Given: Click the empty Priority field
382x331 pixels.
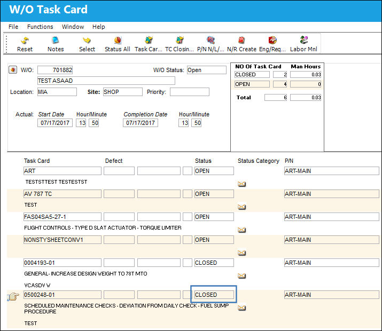Looking at the screenshot, I should coord(190,92).
